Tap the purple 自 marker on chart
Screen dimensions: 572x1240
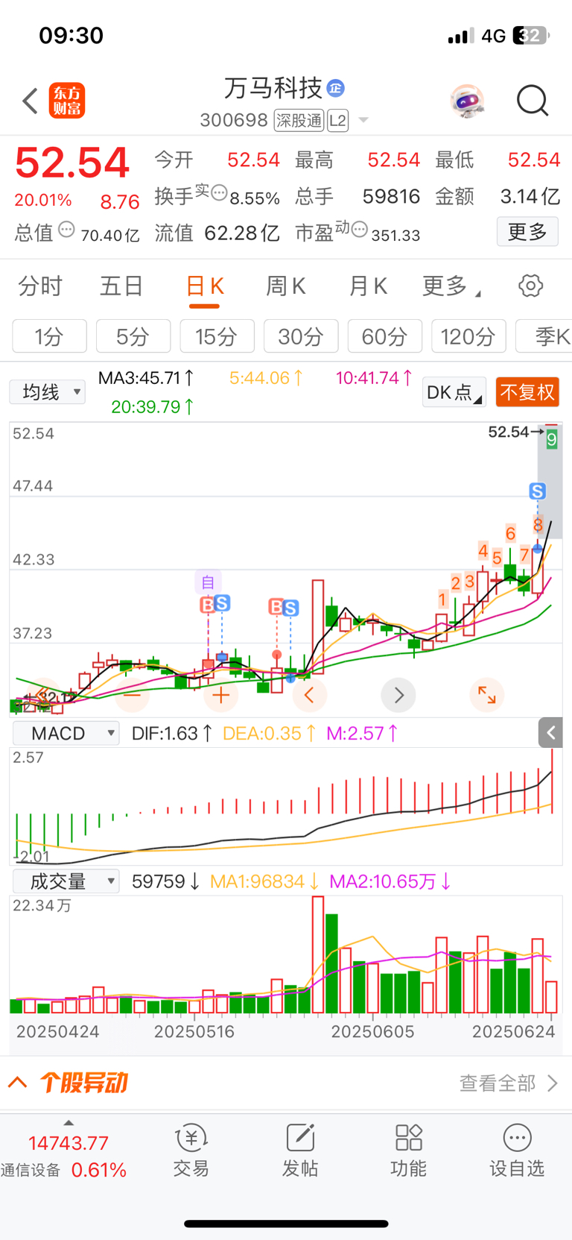tap(208, 582)
